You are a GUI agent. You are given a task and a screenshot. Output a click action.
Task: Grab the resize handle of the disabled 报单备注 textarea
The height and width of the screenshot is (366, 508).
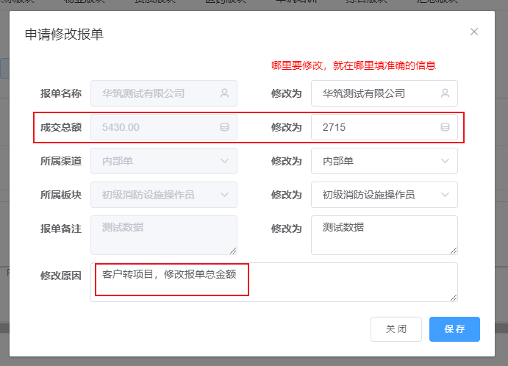point(233,251)
